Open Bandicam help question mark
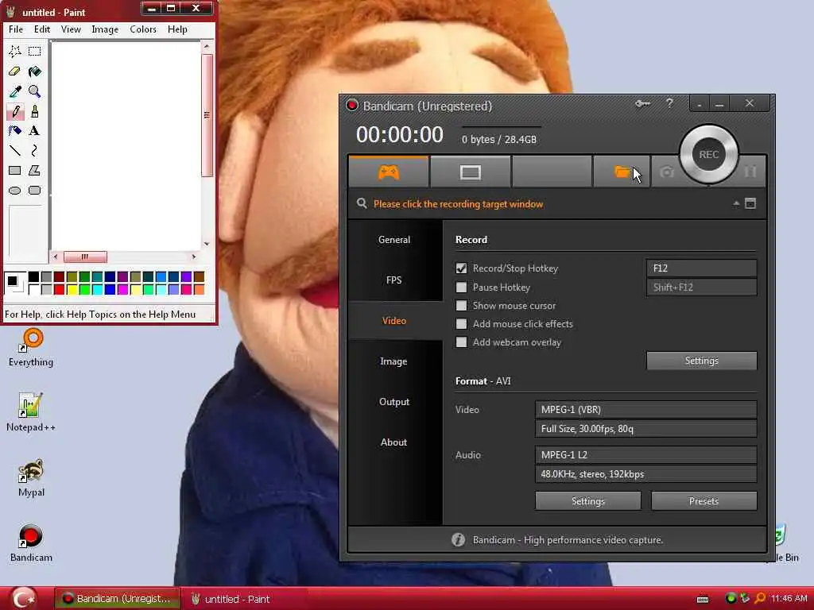Viewport: 814px width, 610px height. point(669,104)
